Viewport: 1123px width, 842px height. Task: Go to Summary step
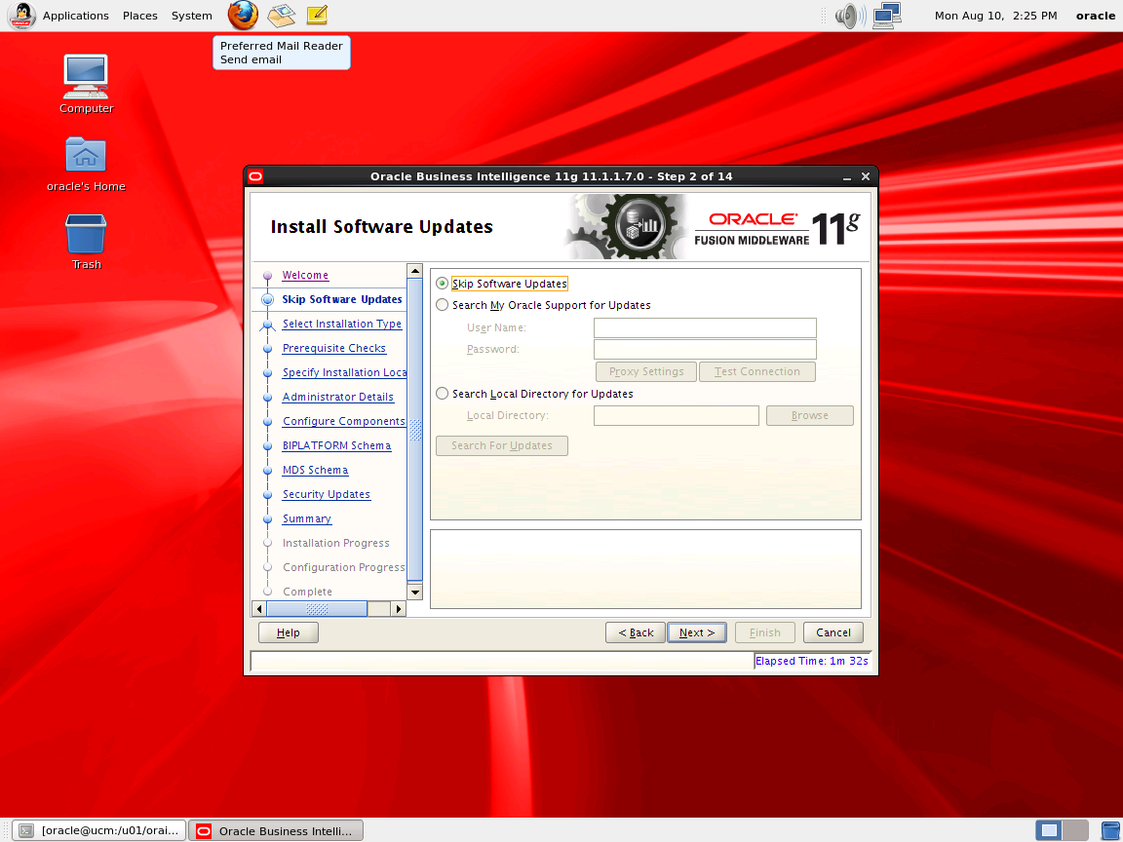click(x=306, y=518)
